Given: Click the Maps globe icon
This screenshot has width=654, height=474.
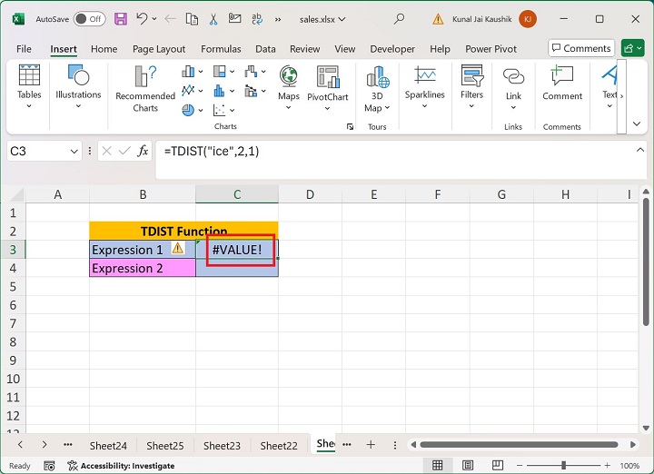Looking at the screenshot, I should point(289,76).
